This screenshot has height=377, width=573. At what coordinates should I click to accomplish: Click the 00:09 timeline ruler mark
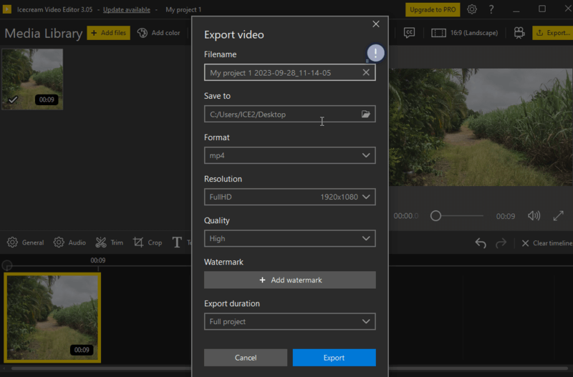pos(98,260)
